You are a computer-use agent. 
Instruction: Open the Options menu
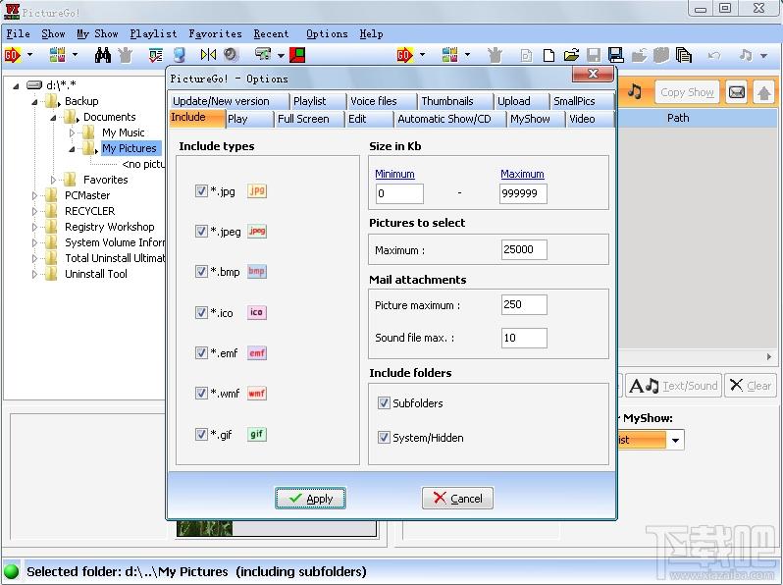pos(327,33)
